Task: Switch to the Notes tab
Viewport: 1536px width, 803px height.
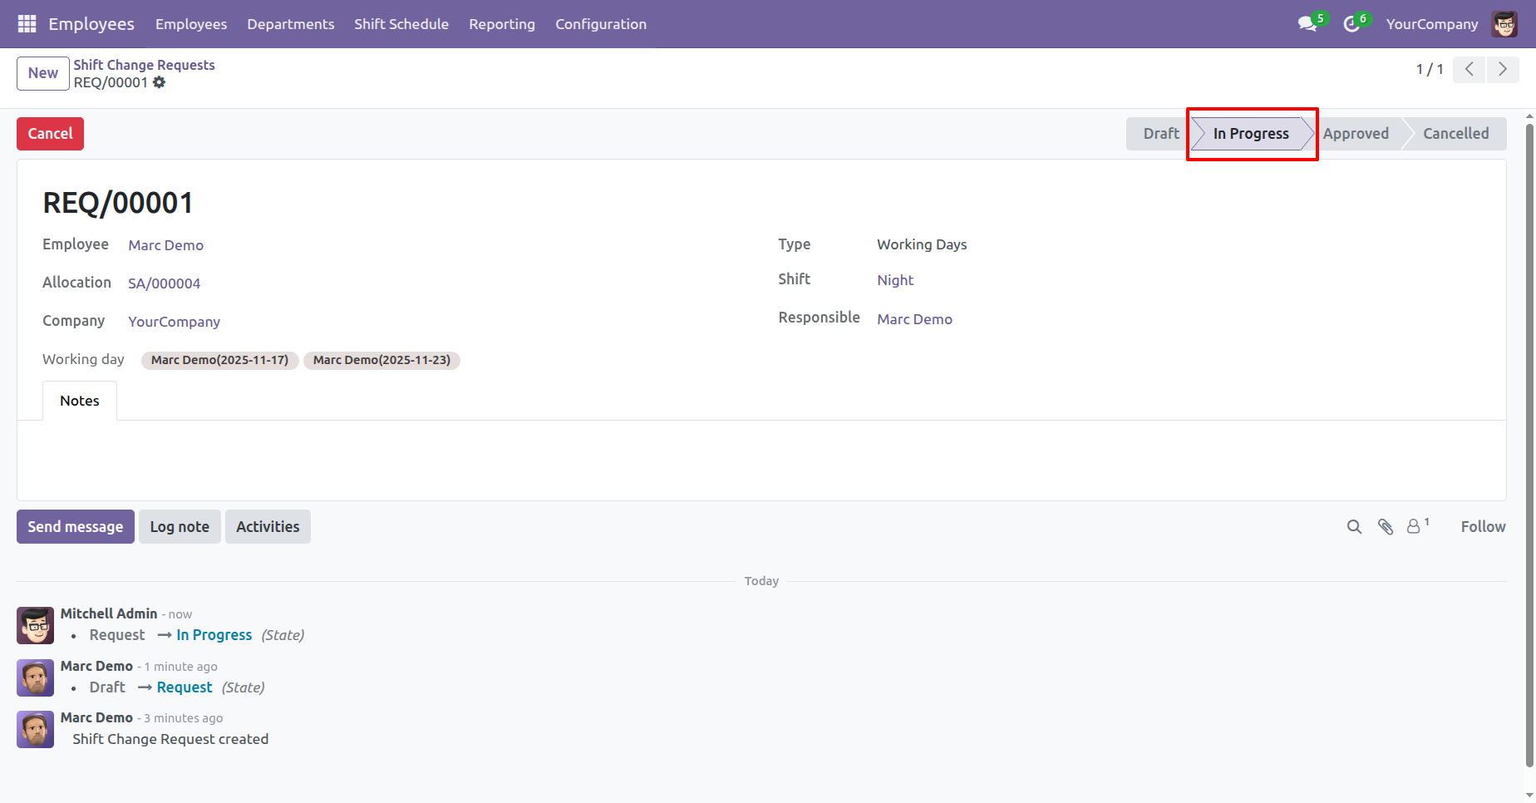Action: [x=80, y=401]
